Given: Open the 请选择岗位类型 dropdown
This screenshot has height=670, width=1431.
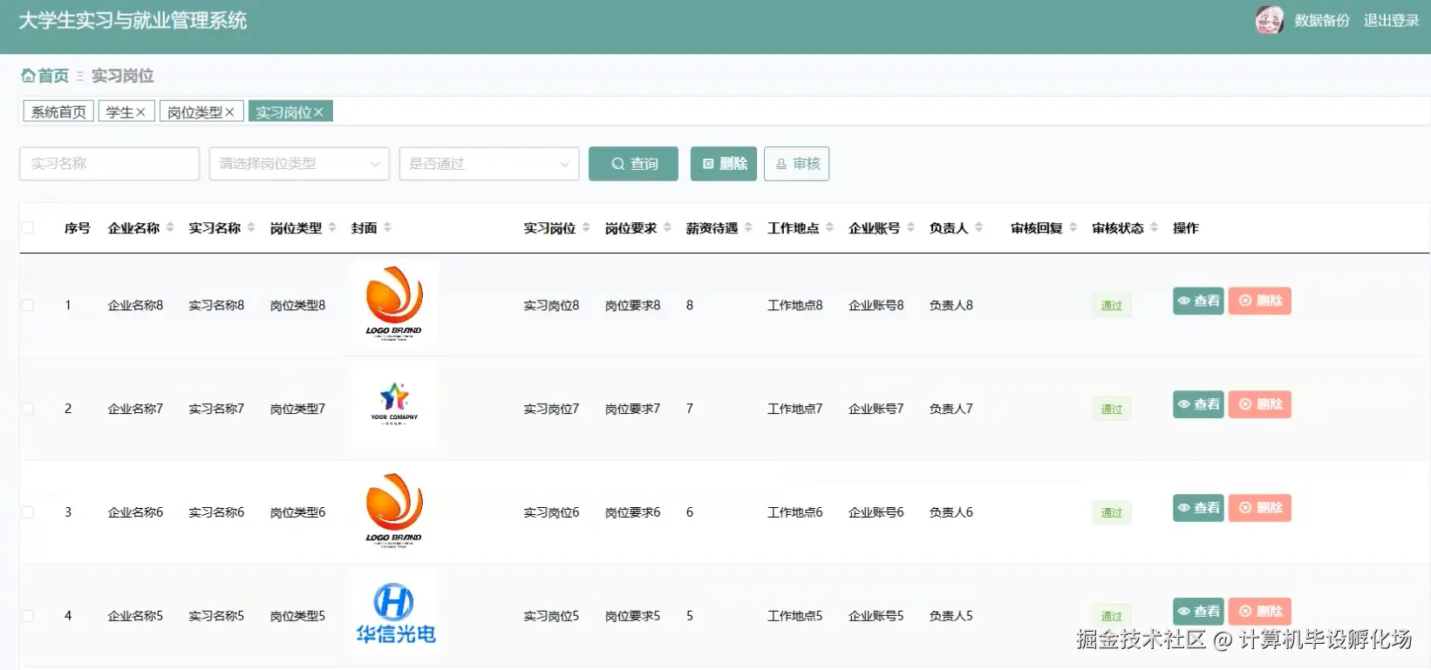Looking at the screenshot, I should 299,164.
